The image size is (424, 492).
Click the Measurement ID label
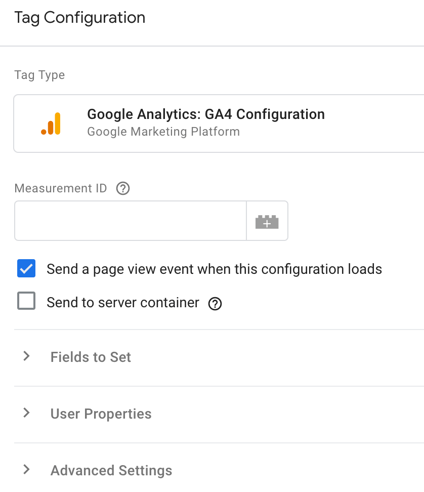coord(61,188)
